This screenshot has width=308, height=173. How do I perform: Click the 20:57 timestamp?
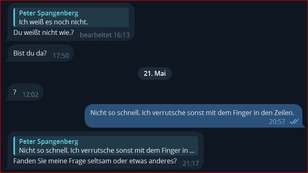pos(277,122)
